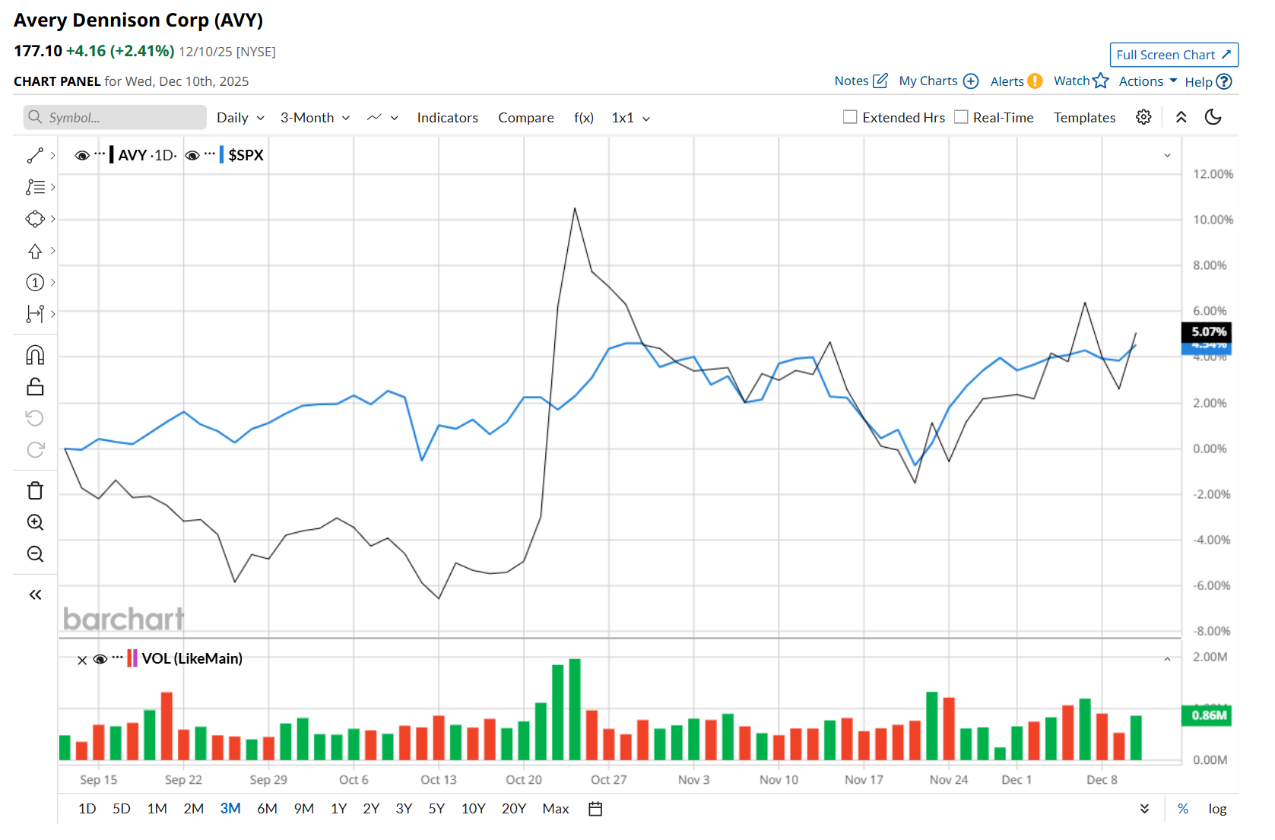This screenshot has height=840, width=1275.
Task: Redo the chart action
Action: click(x=35, y=450)
